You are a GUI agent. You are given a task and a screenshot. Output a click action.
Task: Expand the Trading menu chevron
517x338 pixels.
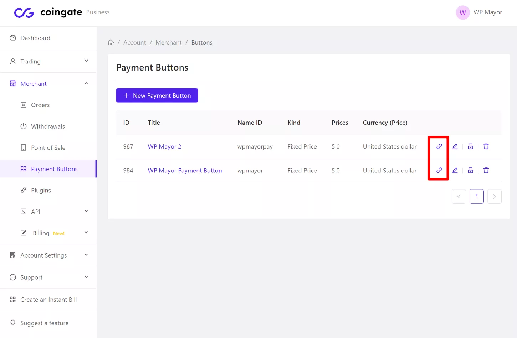point(86,61)
